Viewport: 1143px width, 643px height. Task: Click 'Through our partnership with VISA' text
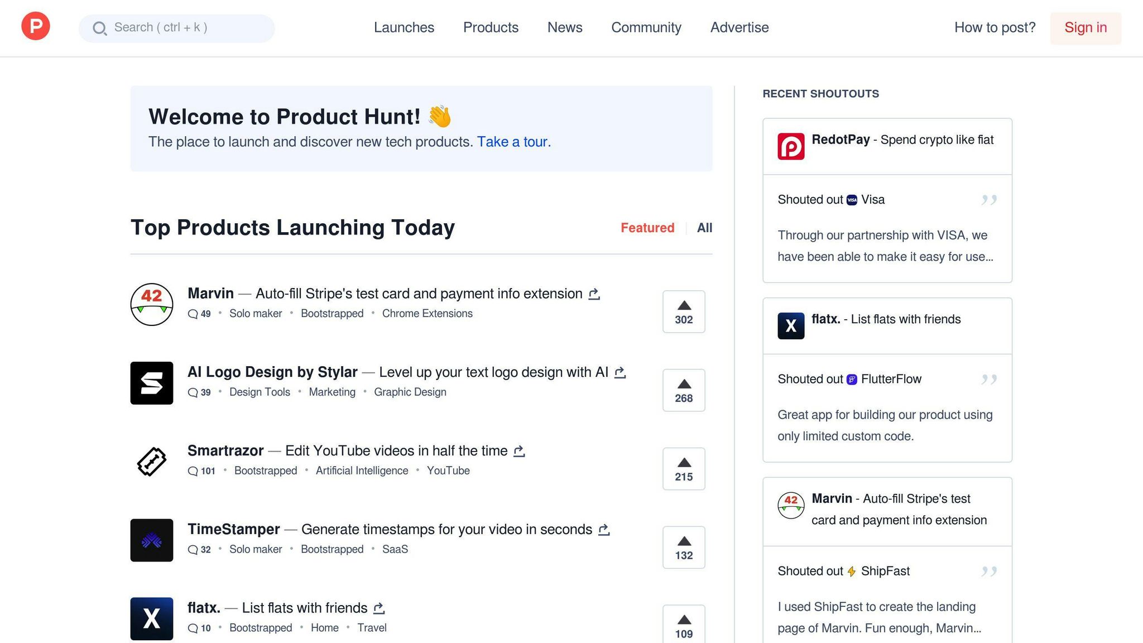click(886, 246)
